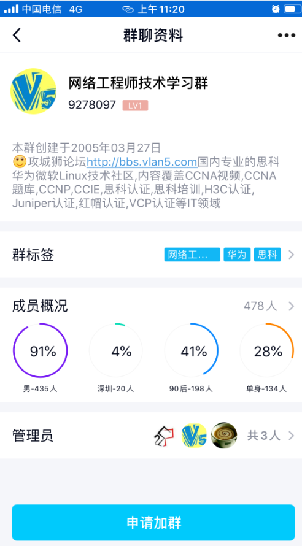The width and height of the screenshot is (302, 546).
Task: Tap the 申请加群 join button
Action: pos(153,523)
